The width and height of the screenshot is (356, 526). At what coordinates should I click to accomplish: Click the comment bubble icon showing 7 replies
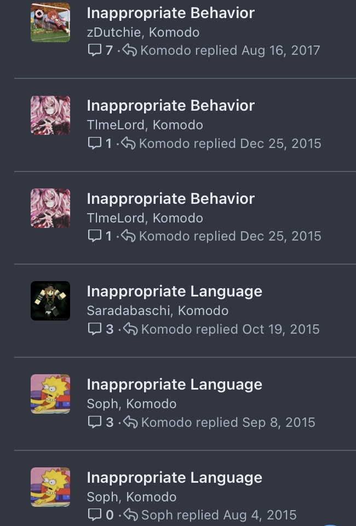[95, 50]
